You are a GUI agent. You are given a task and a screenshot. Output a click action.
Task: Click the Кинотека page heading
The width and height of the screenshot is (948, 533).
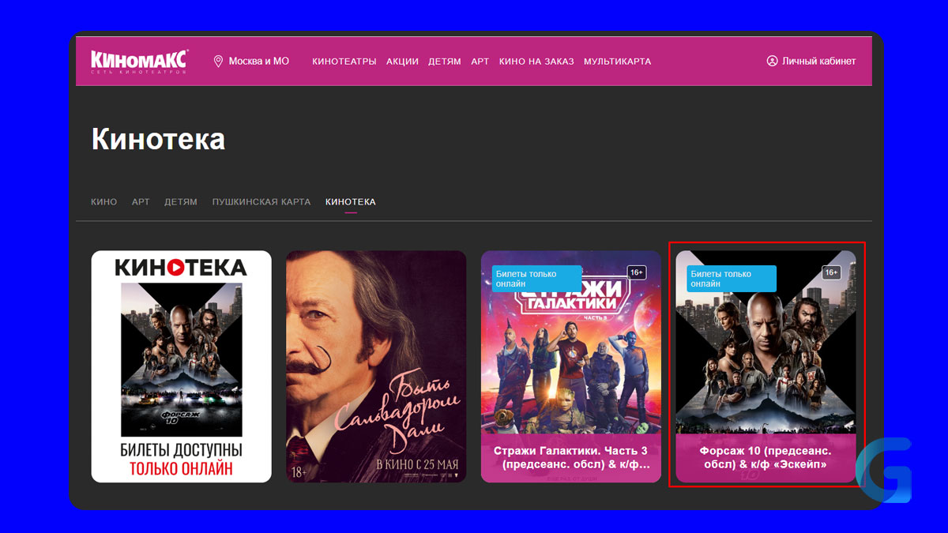158,139
